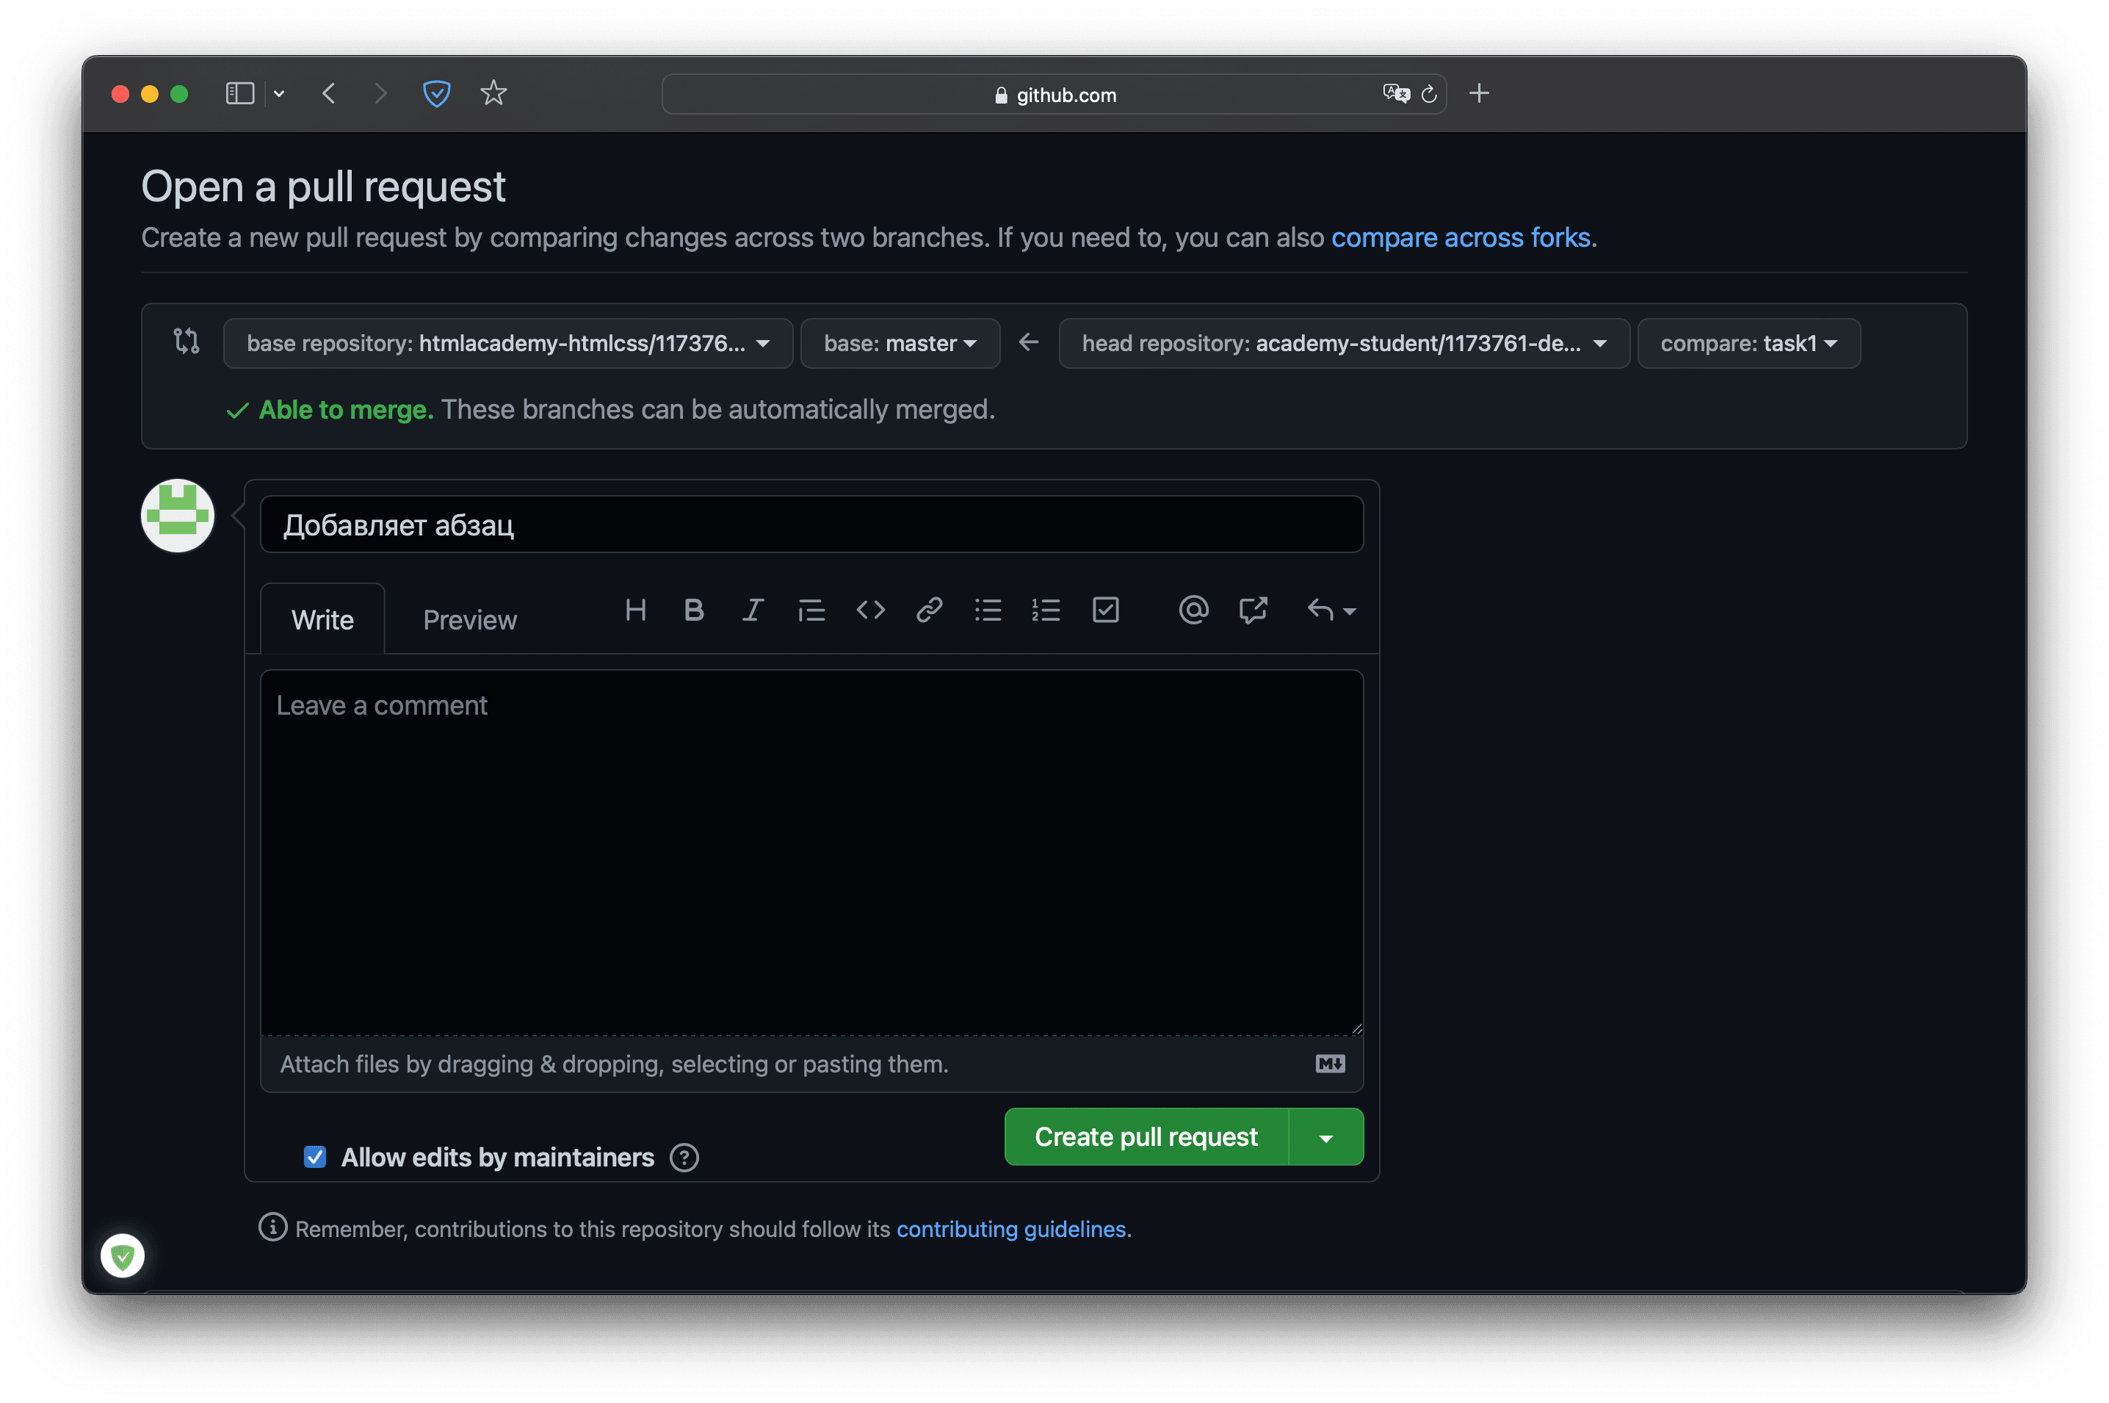This screenshot has width=2109, height=1403.
Task: Switch to the Write tab
Action: pos(321,618)
